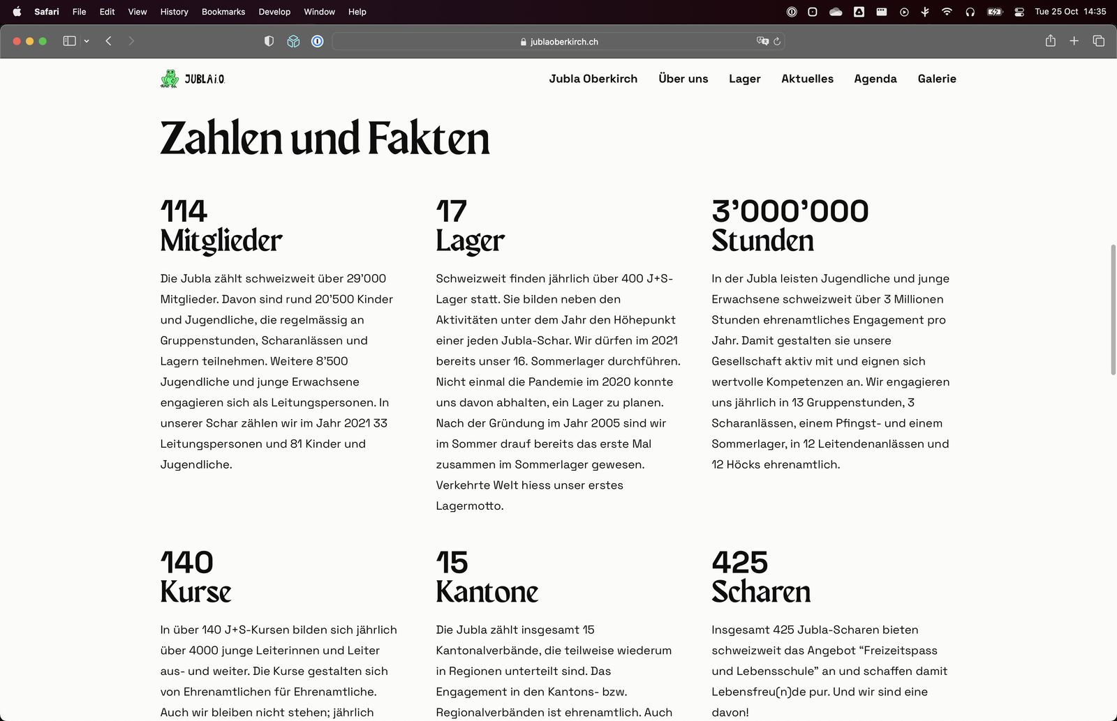
Task: Click the 140 Kurse heading
Action: point(195,577)
